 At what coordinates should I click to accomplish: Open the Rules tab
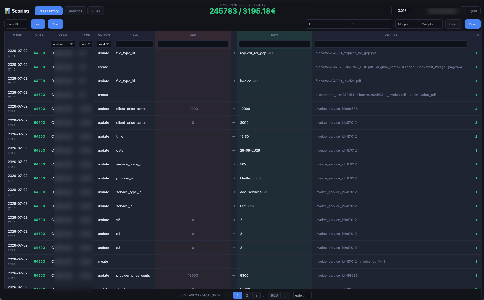[x=95, y=11]
